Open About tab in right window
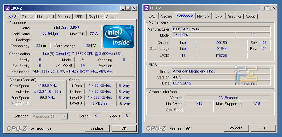This screenshot has width=282, height=137. click(250, 16)
